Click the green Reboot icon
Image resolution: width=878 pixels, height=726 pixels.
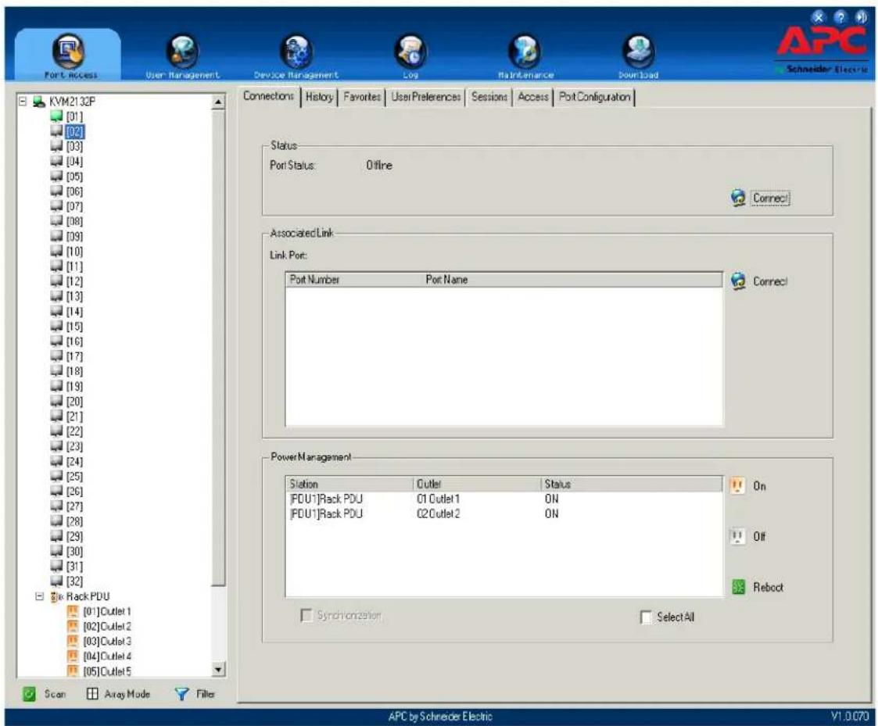[x=739, y=587]
